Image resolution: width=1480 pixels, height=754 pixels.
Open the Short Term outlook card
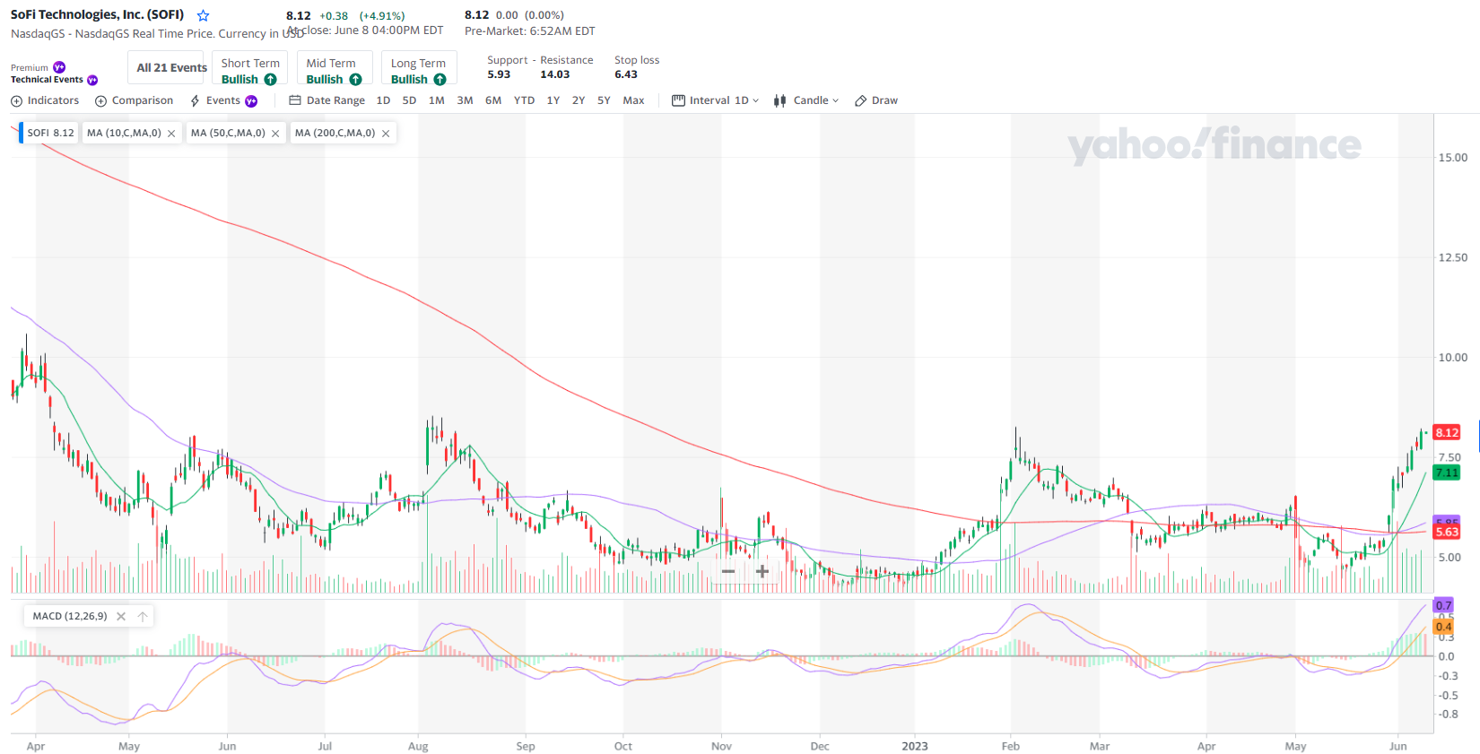click(x=250, y=67)
